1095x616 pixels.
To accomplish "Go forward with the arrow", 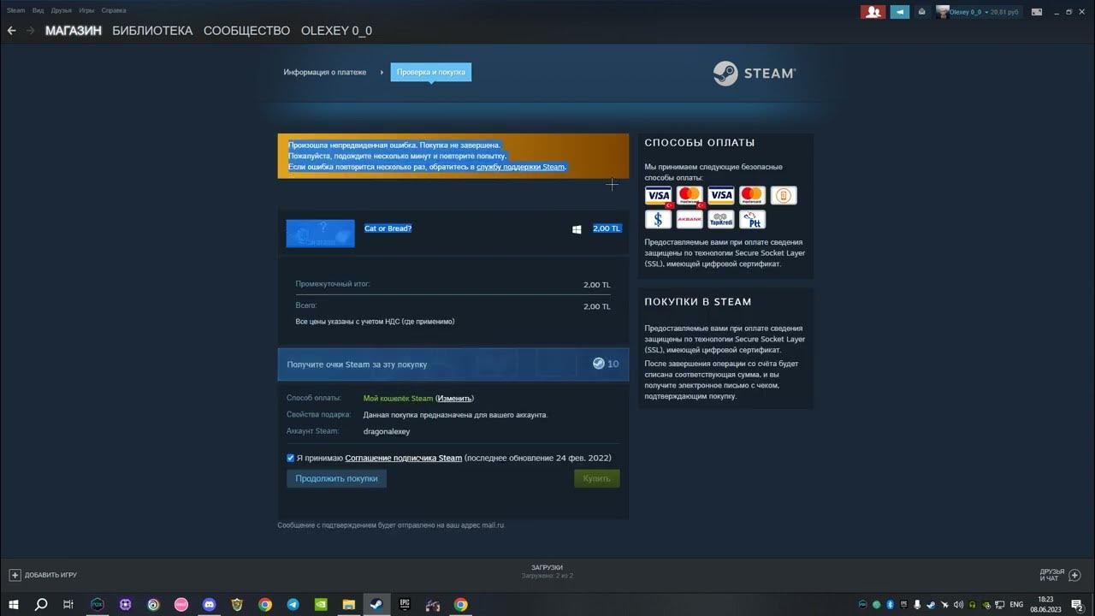I will [x=31, y=31].
